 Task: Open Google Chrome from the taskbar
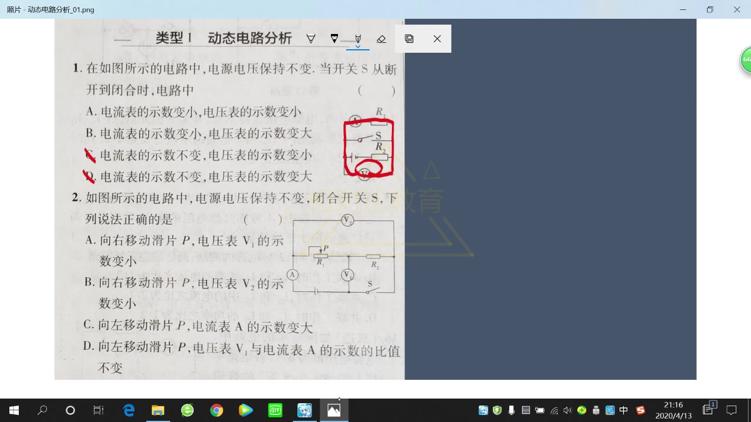216,410
